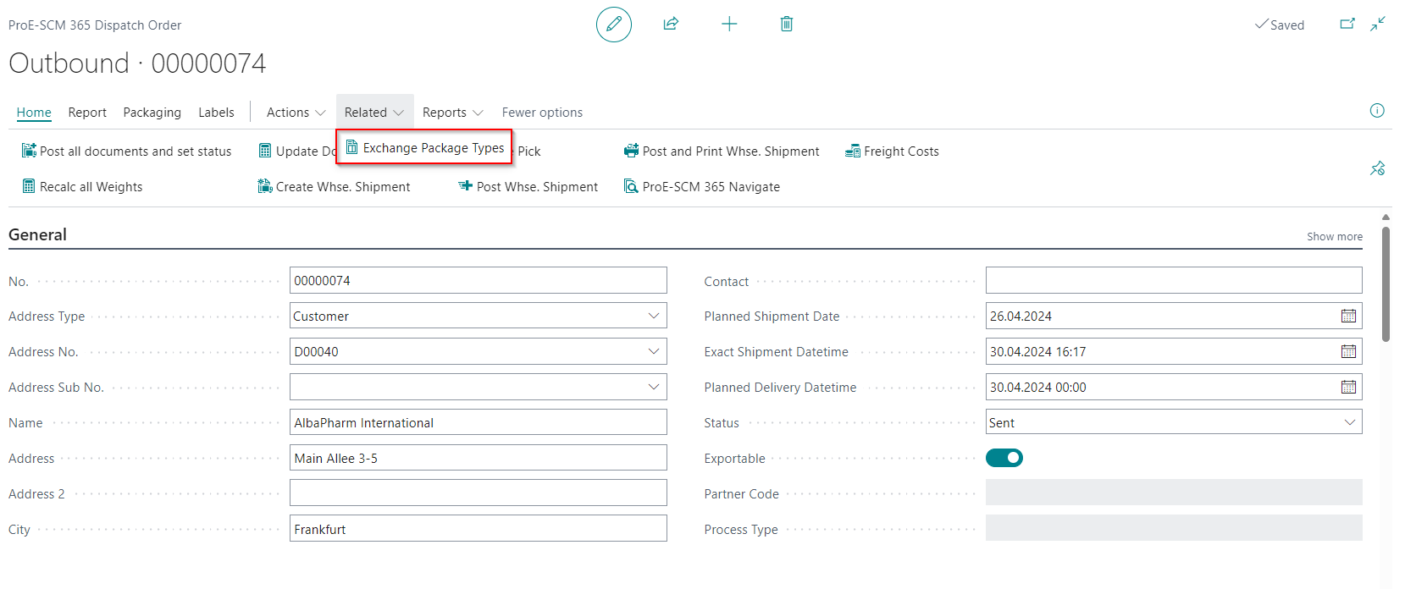Click the plus new record icon
Image resolution: width=1405 pixels, height=589 pixels.
pyautogui.click(x=729, y=24)
